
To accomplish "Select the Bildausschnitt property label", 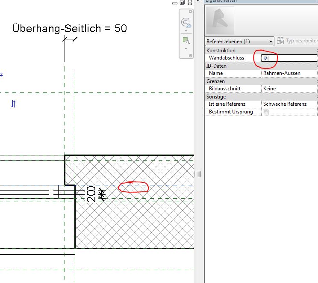I will [x=225, y=89].
